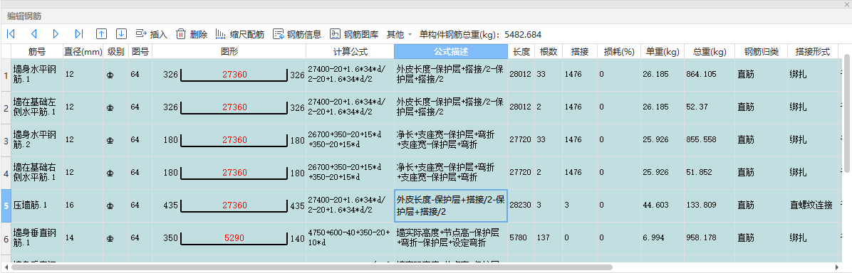Click the 插入 insert button
The image size is (852, 273).
[x=151, y=34]
